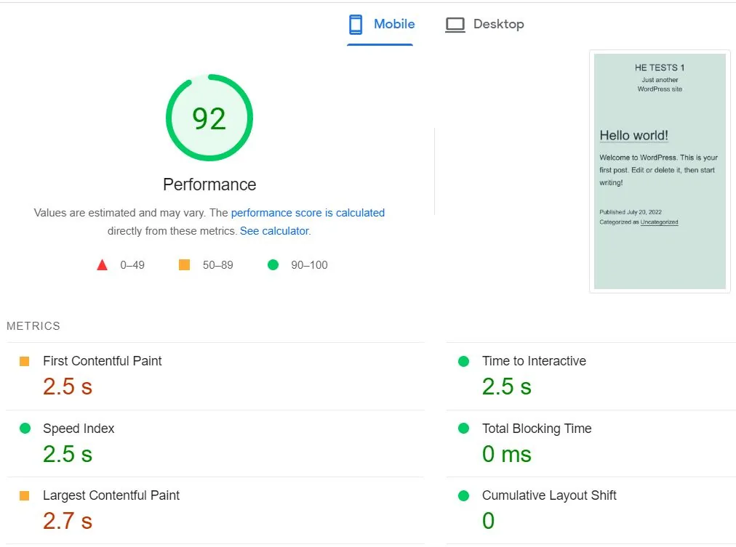Click the orange square beside Largest Contentful Paint
The image size is (736, 547).
point(25,495)
